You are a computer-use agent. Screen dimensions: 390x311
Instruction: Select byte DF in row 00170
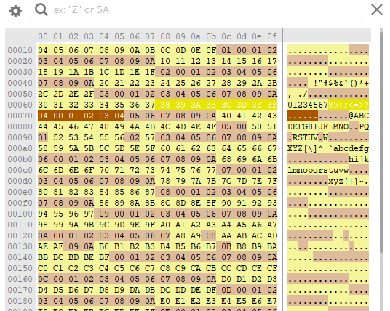[x=211, y=290]
